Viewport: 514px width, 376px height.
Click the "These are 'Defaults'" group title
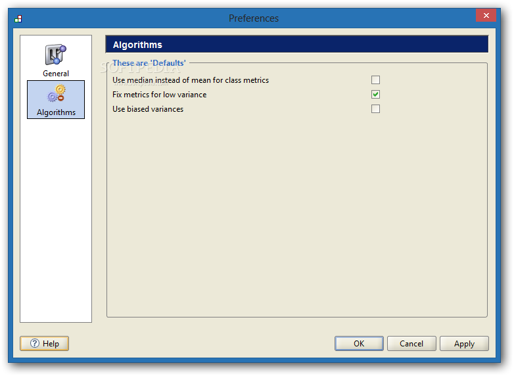coord(149,62)
